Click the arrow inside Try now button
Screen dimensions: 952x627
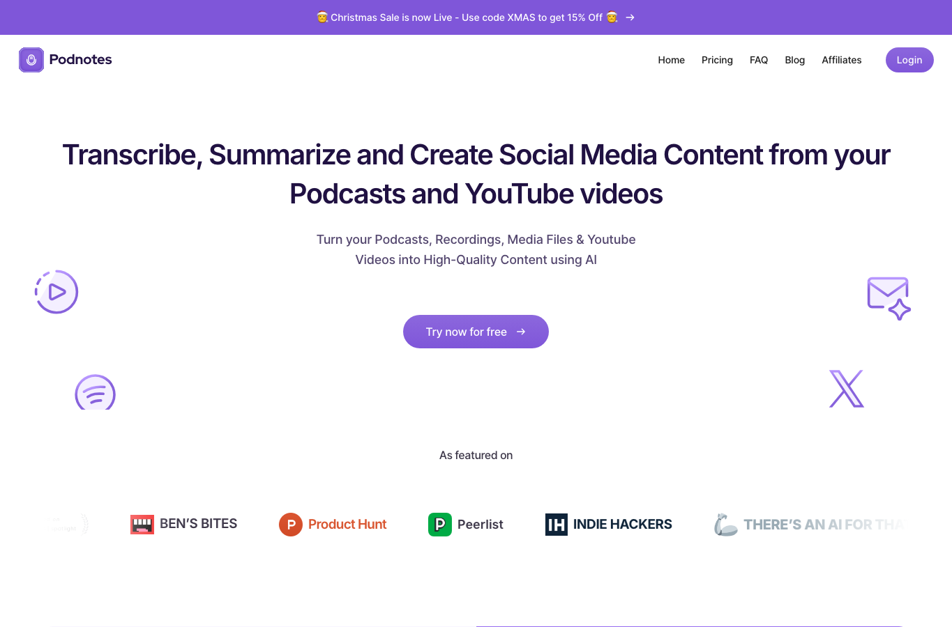coord(521,332)
